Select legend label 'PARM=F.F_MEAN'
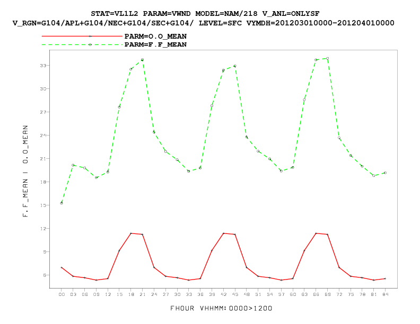Image resolution: width=420 pixels, height=324 pixels. coord(155,44)
